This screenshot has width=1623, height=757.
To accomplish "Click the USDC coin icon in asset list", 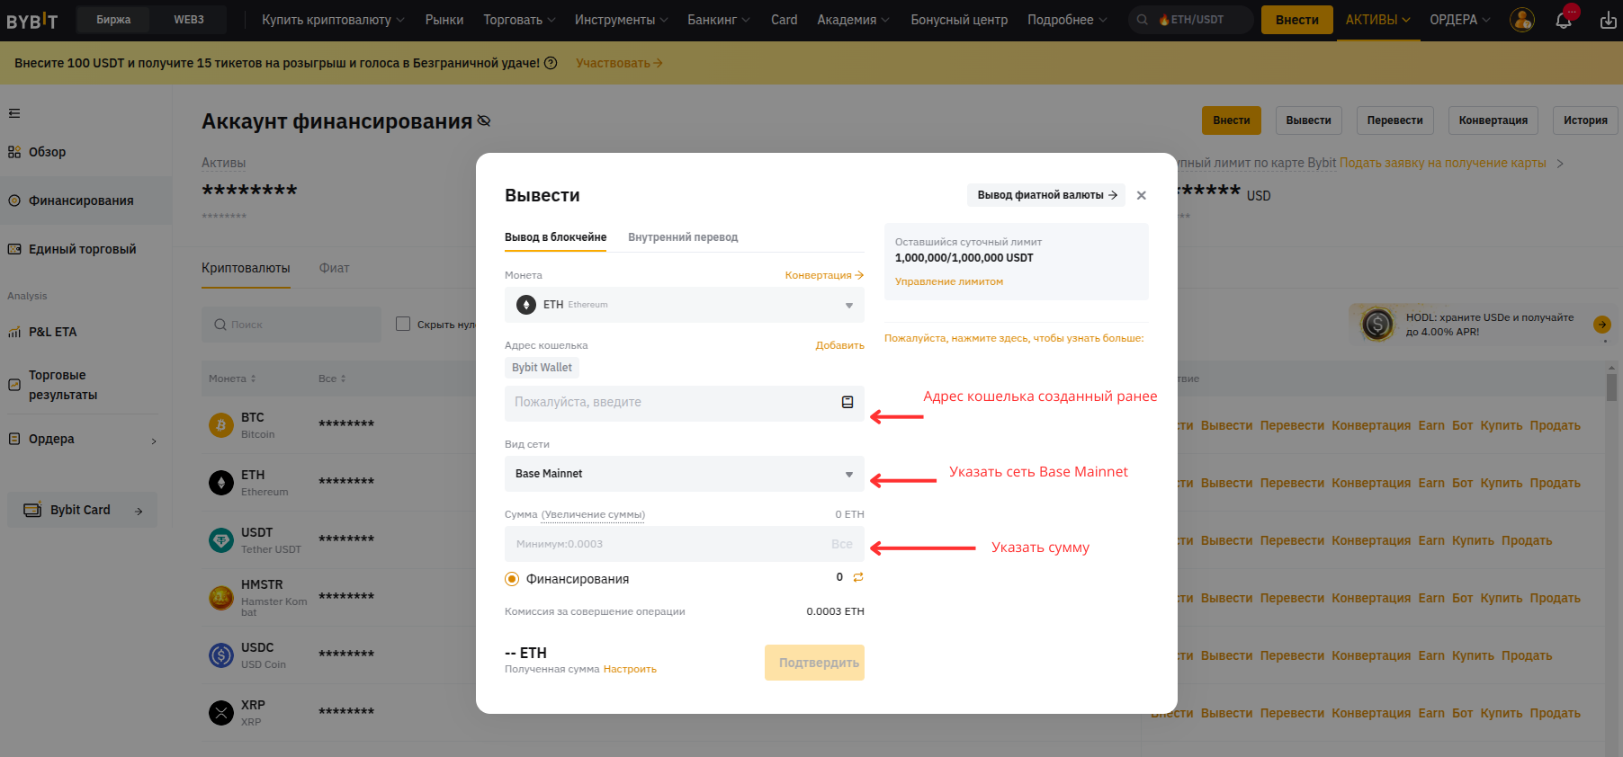I will (221, 655).
